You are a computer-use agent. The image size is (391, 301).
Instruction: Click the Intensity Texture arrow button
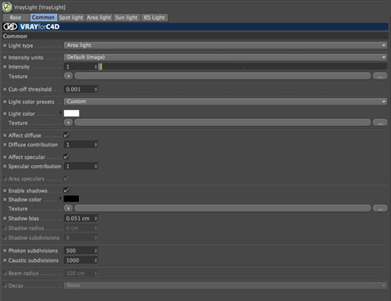click(x=68, y=76)
